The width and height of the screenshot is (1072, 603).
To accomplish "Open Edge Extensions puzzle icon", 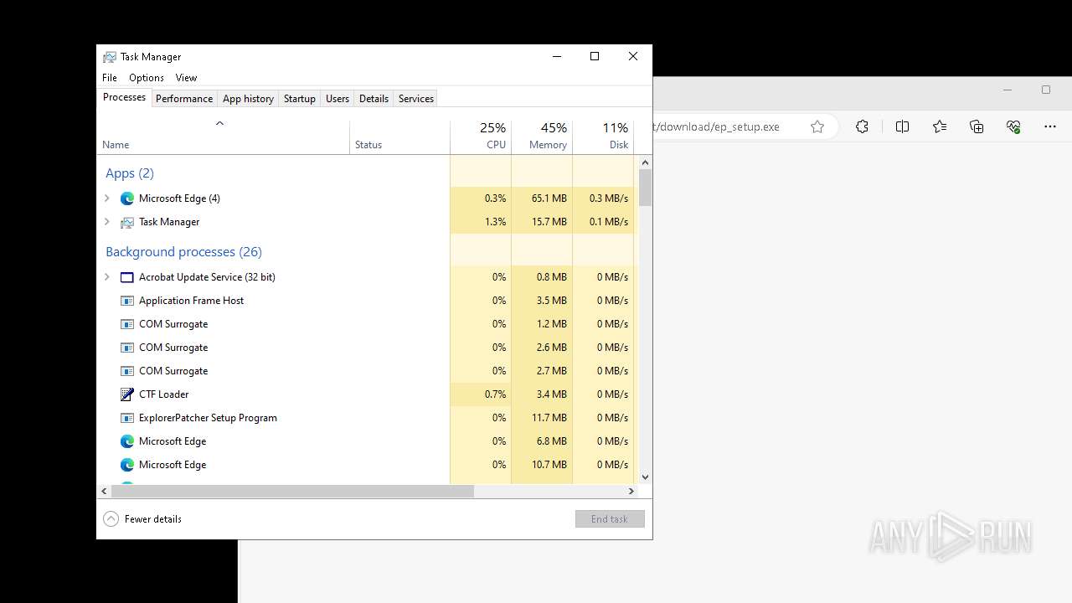I will 862,126.
